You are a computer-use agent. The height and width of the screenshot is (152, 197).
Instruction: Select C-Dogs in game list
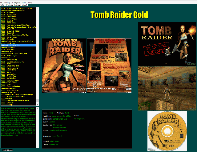(x=18, y=105)
